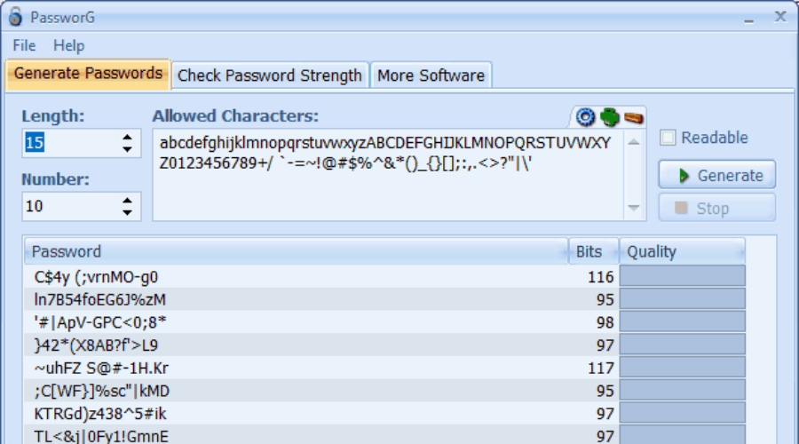
Task: Sort by the Bits column header
Action: 594,251
